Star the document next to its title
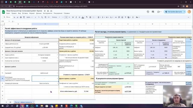Image resolution: width=193 pixels, height=108 pixels. (x=45, y=11)
